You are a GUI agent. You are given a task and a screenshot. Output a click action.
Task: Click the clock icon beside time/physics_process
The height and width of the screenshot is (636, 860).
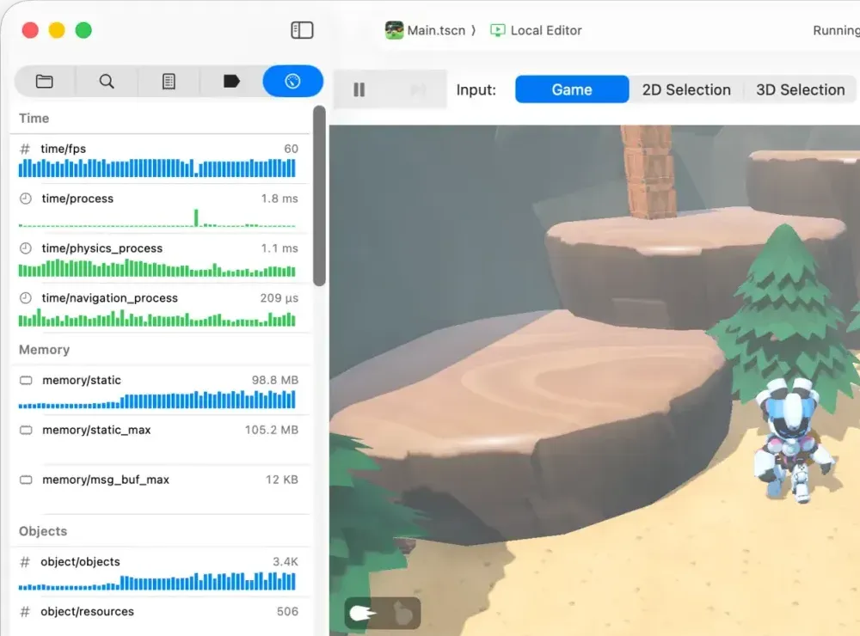(25, 248)
